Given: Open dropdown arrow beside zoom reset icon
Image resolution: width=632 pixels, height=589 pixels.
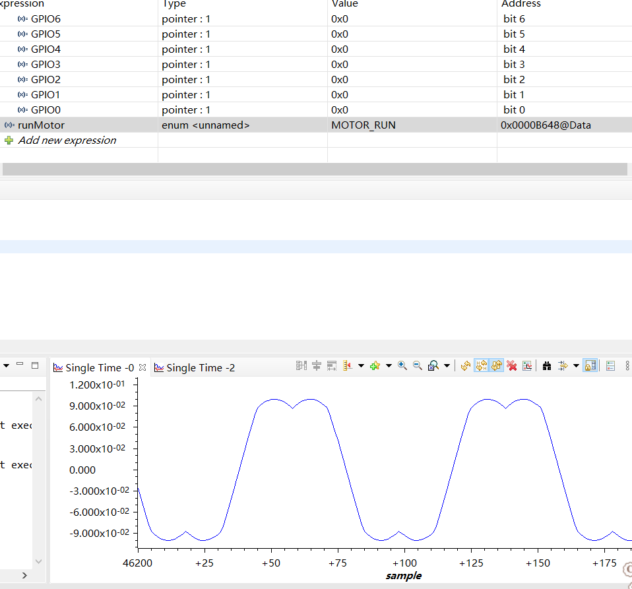Looking at the screenshot, I should point(447,365).
